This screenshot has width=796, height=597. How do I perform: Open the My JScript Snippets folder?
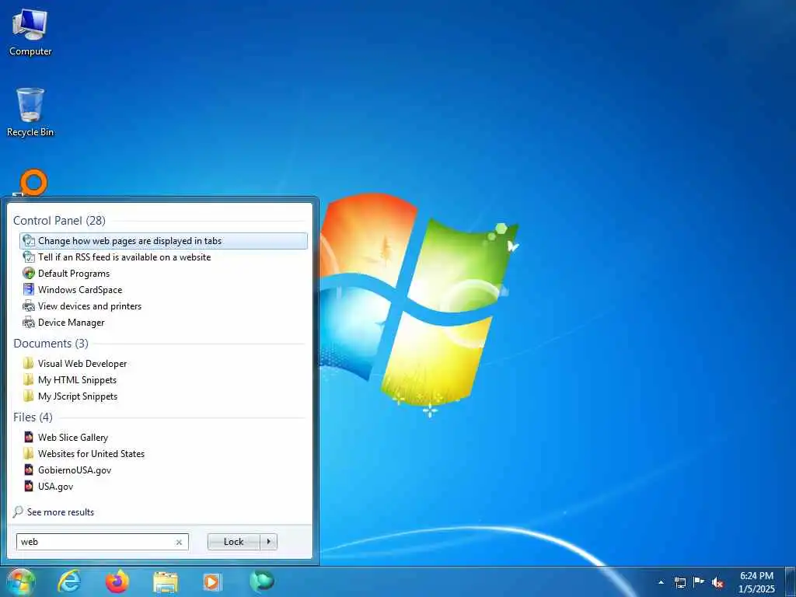[x=163, y=396]
